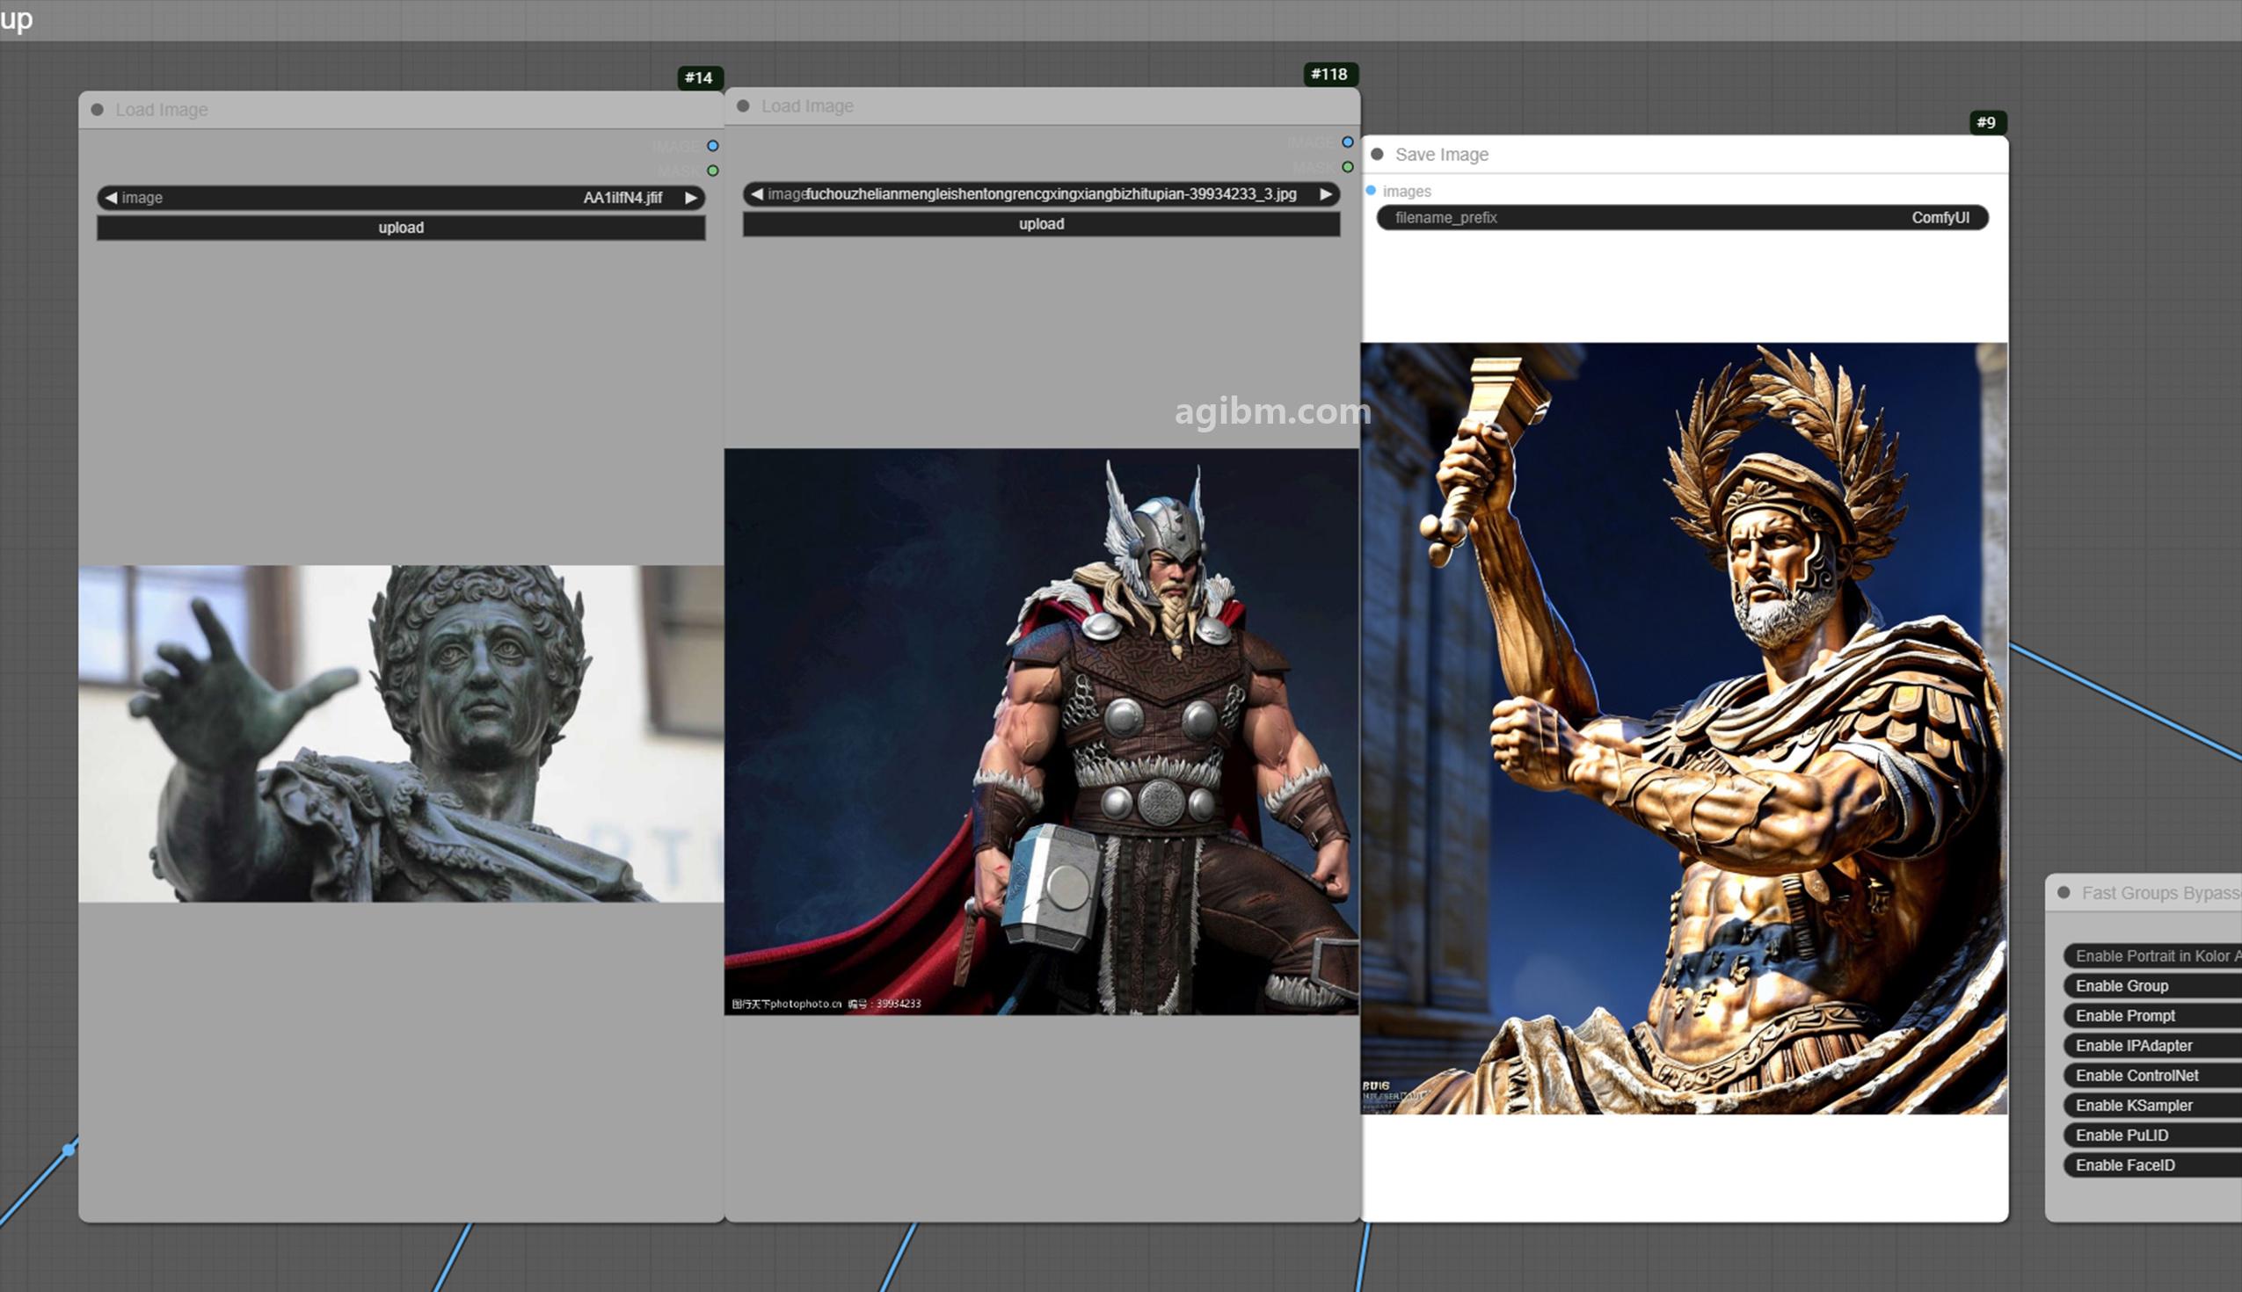Click the #118 node ID badge

click(x=1329, y=75)
